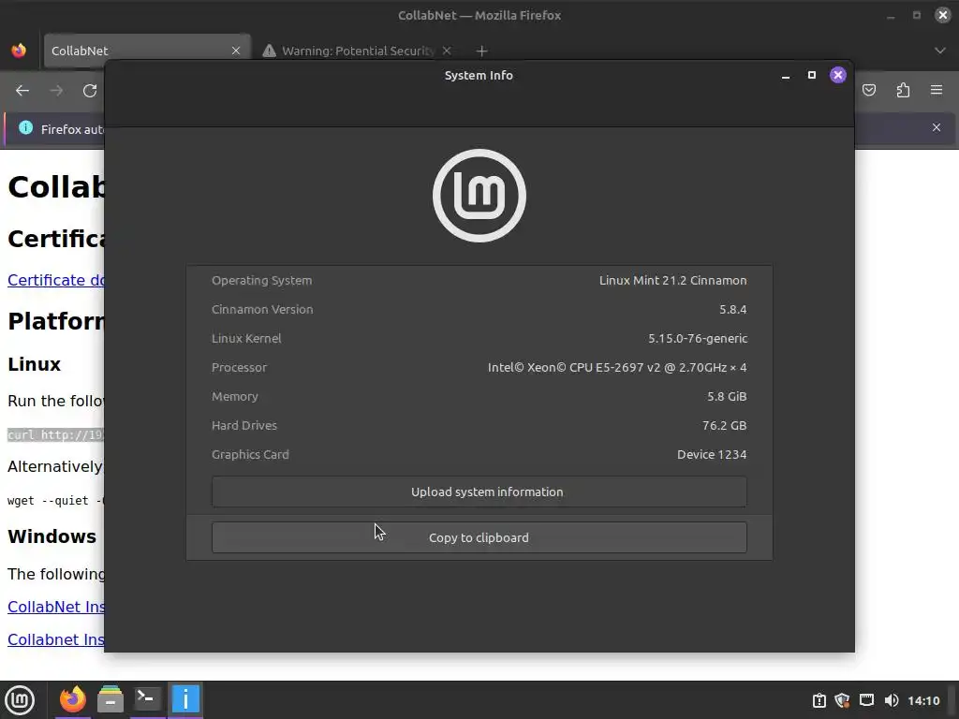The height and width of the screenshot is (719, 959).
Task: Click the Windows heading on CollabNet page
Action: 52,536
